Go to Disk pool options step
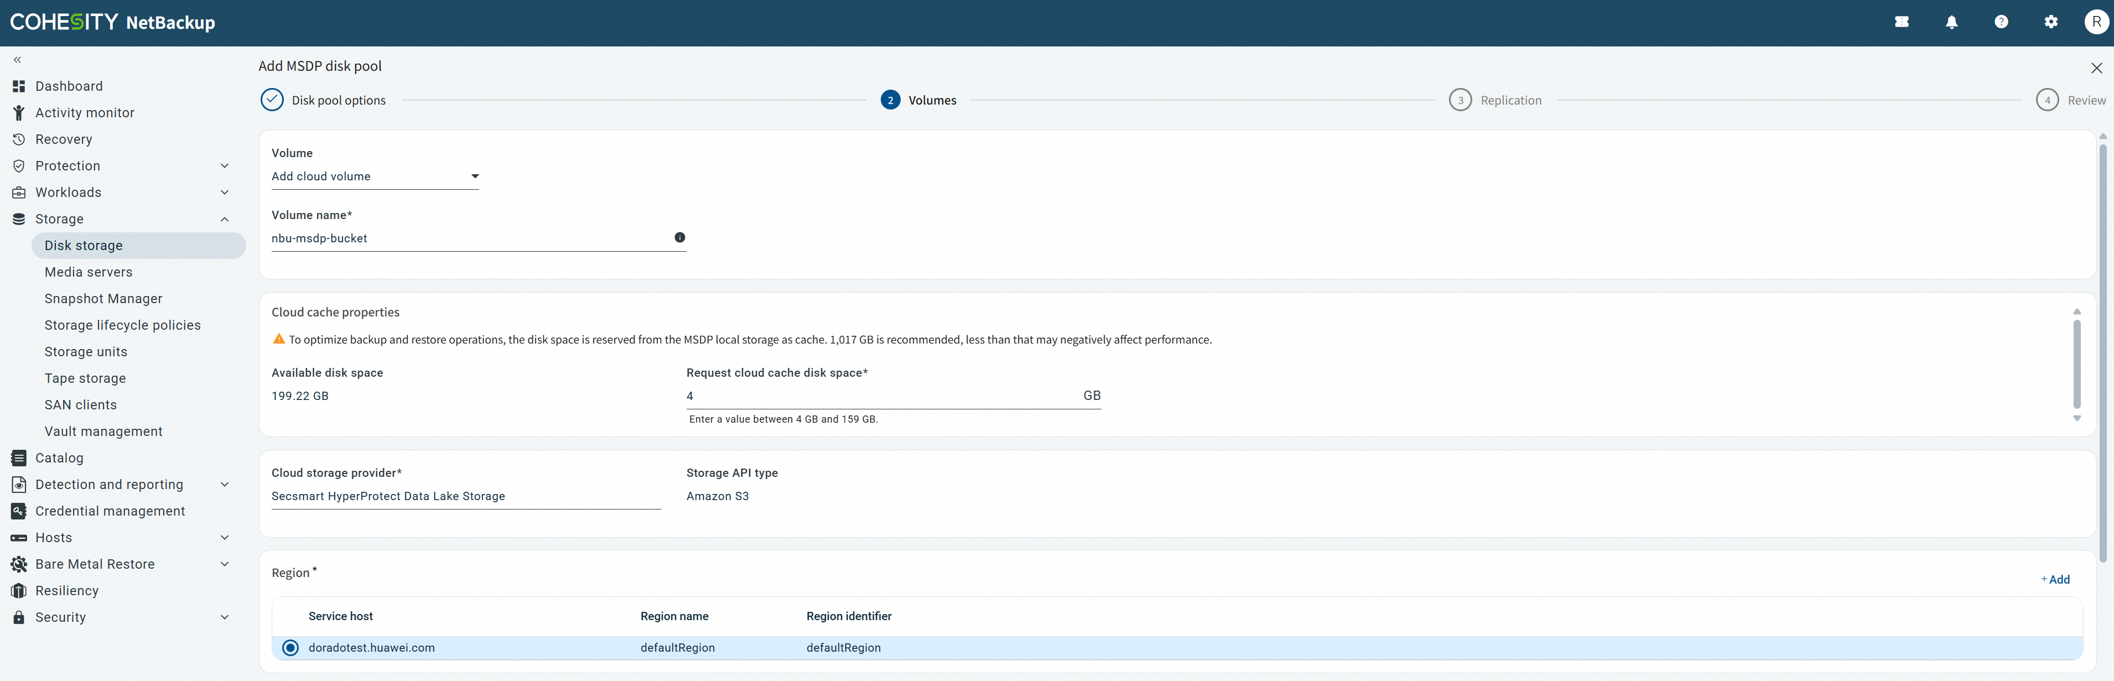2114x681 pixels. 323,100
